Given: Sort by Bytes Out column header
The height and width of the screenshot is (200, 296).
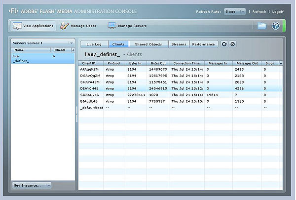Looking at the screenshot, I should click(158, 63).
